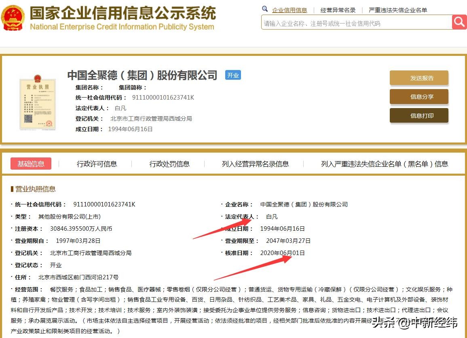The height and width of the screenshot is (338, 467).
Task: Switch to the 行政许可信息 tab
Action: pos(97,164)
